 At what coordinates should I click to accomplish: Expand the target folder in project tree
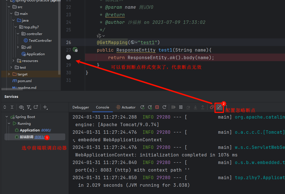pos(9,74)
